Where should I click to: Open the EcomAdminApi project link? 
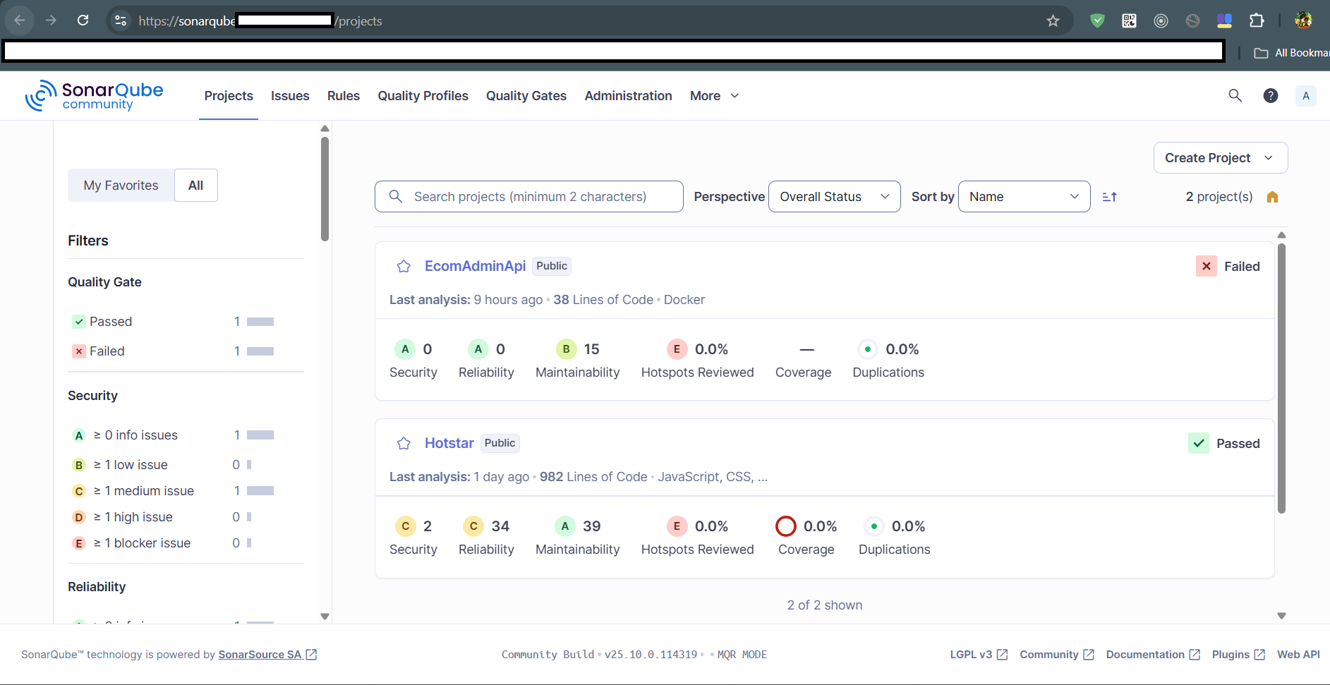click(x=475, y=266)
